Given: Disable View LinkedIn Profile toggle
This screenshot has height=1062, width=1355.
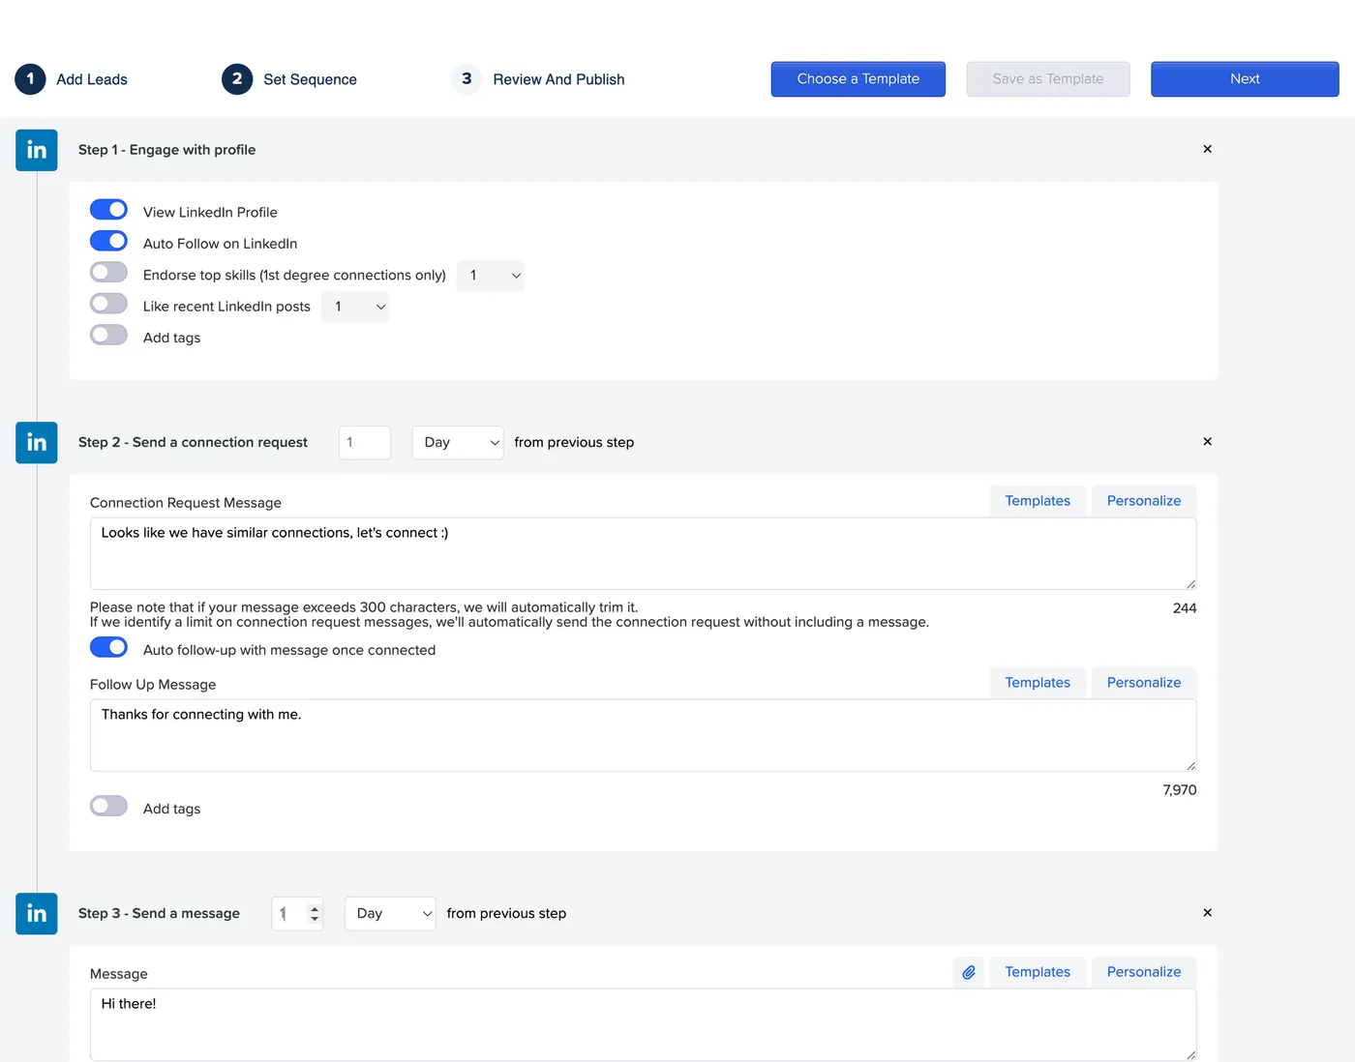Looking at the screenshot, I should (108, 210).
